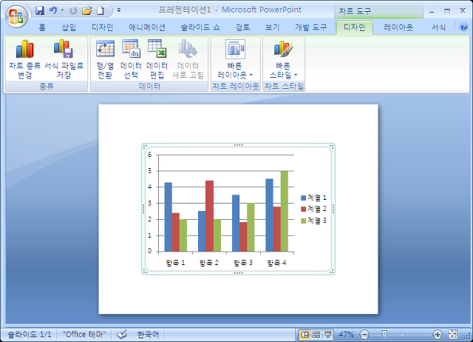473x342 pixels.
Task: Click 행/열 전환 button
Action: (105, 59)
